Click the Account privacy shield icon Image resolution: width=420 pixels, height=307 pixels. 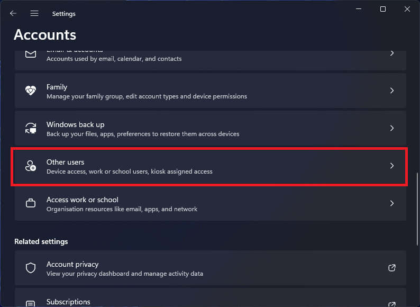pos(31,268)
